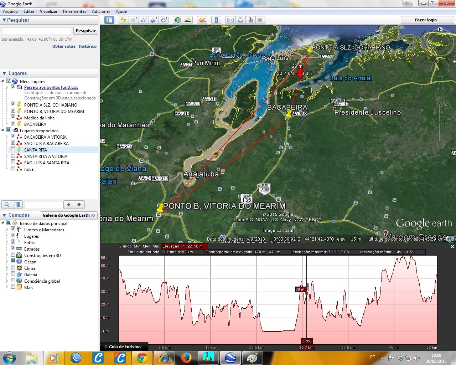This screenshot has width=456, height=365.
Task: Expand the Mais layer node
Action: tap(7, 287)
